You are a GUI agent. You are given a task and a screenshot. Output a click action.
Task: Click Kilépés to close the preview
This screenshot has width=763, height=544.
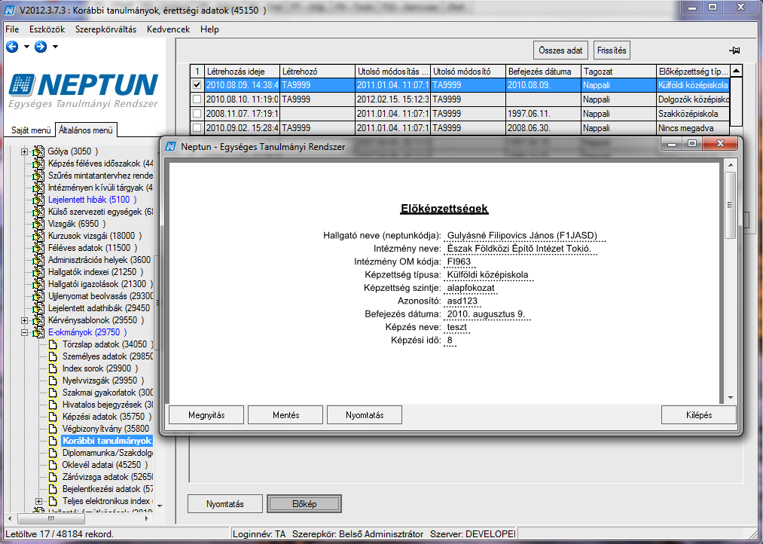click(x=699, y=415)
